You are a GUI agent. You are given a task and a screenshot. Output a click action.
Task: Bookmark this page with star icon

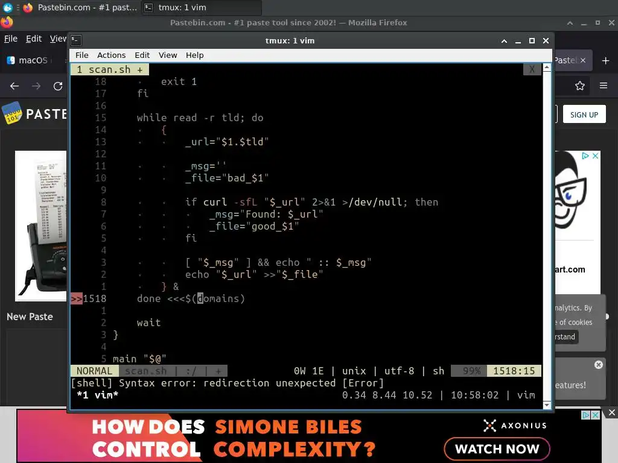point(580,86)
